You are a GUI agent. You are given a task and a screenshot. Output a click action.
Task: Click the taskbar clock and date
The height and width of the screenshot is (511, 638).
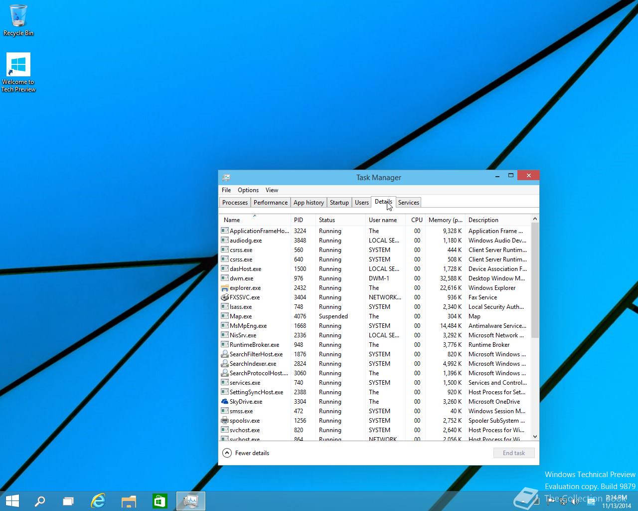[617, 502]
